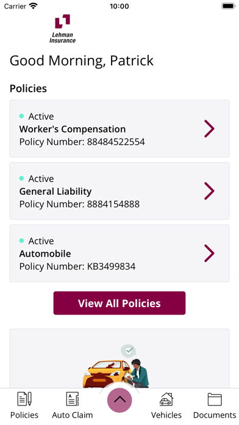Image resolution: width=239 pixels, height=425 pixels.
Task: Switch to the Auto Claim tab label
Action: click(73, 415)
